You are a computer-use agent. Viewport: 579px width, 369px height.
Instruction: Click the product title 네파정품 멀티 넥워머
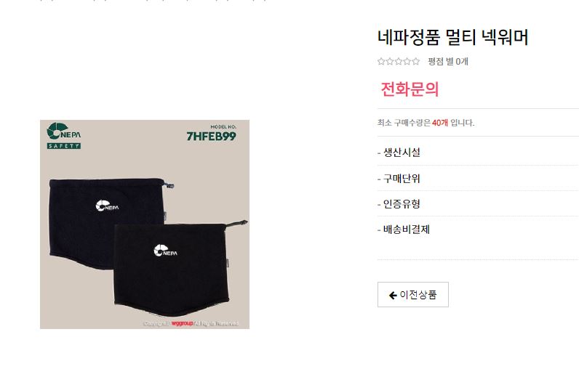click(x=452, y=37)
